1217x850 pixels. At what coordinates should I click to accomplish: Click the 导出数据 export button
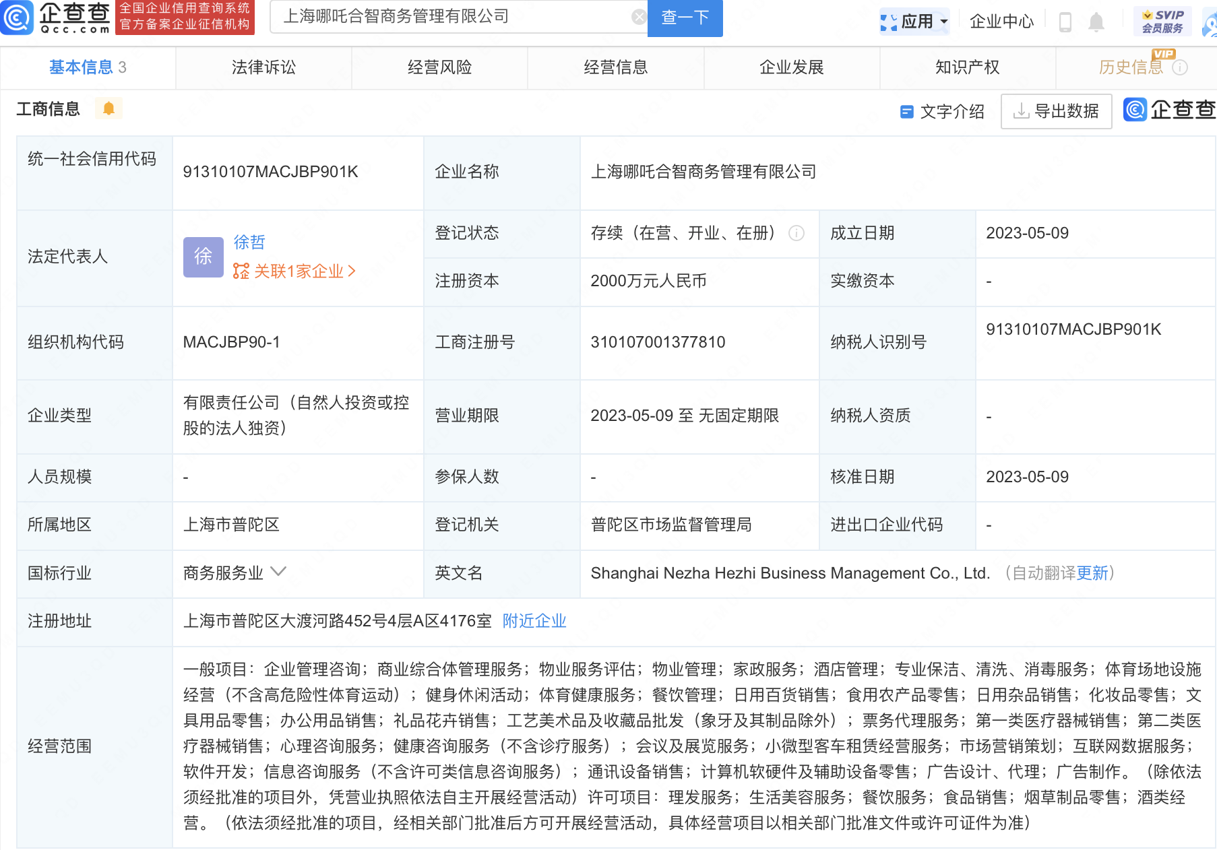(1056, 111)
